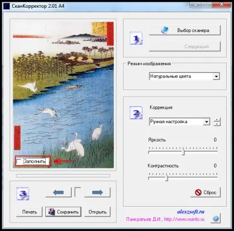Click the Следующий button
The width and height of the screenshot is (234, 231).
(185, 46)
